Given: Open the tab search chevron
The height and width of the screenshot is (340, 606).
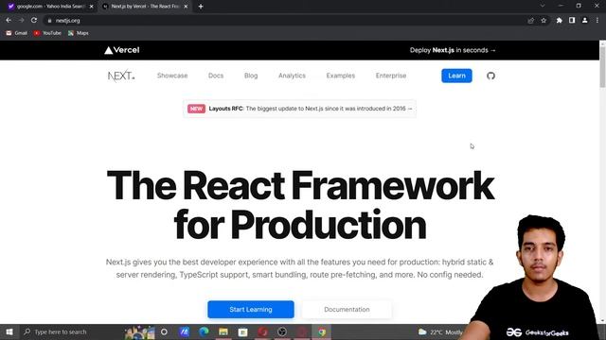Looking at the screenshot, I should click(543, 6).
